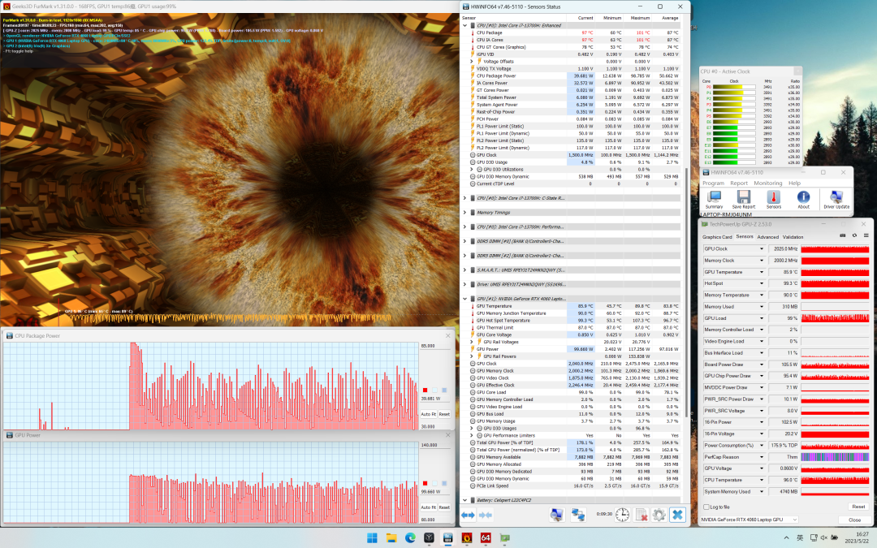877x548 pixels.
Task: Open the Monitoring menu in HWiNFO64
Action: (767, 183)
